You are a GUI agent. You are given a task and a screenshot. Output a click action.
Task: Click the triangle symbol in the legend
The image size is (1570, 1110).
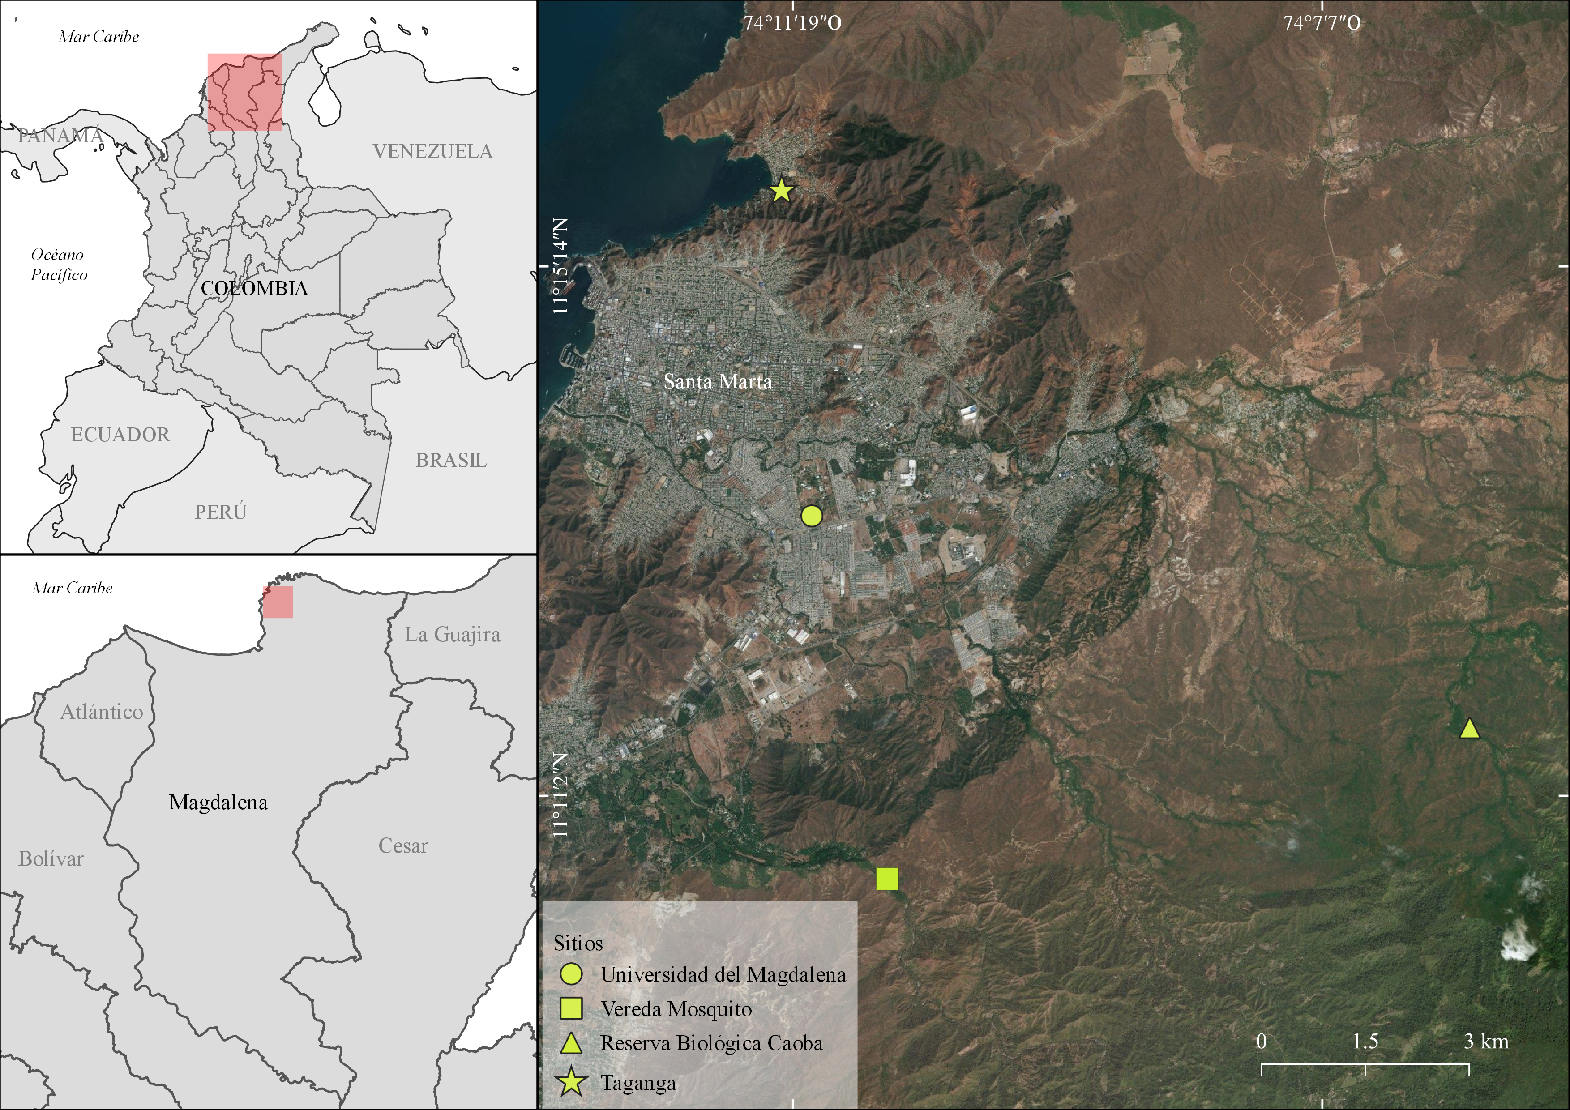click(x=571, y=1044)
